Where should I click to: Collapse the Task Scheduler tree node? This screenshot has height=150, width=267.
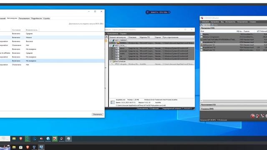click(111, 62)
